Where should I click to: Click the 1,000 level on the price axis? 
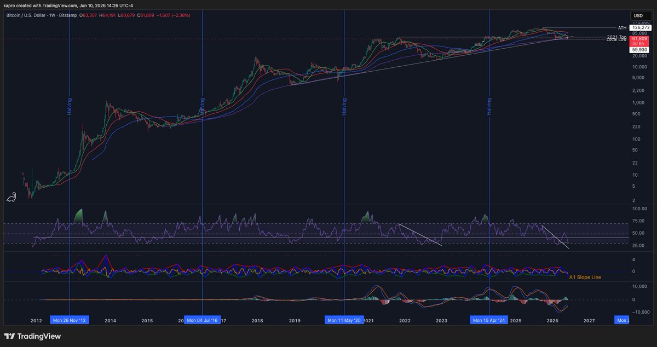tap(638, 102)
